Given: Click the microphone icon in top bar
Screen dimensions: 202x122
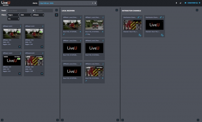Looking at the screenshot, I should [176, 3].
